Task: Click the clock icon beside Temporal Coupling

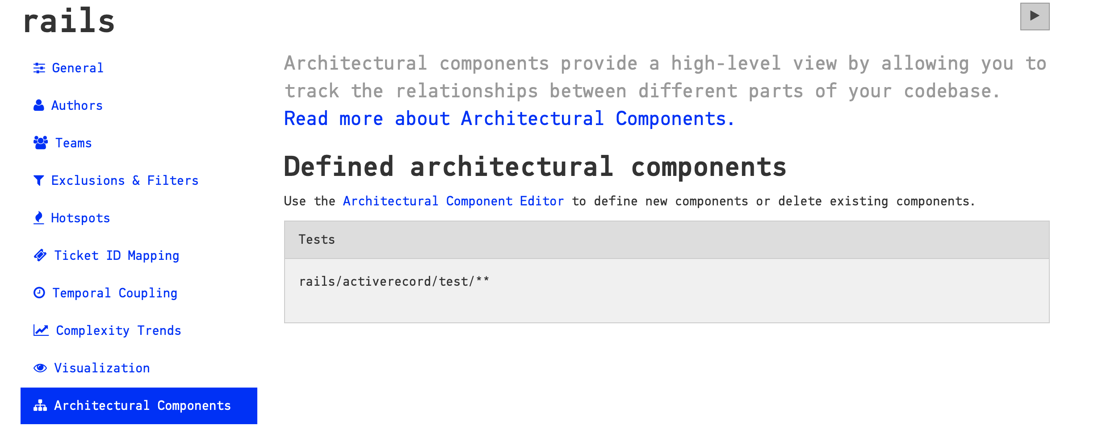Action: 39,293
